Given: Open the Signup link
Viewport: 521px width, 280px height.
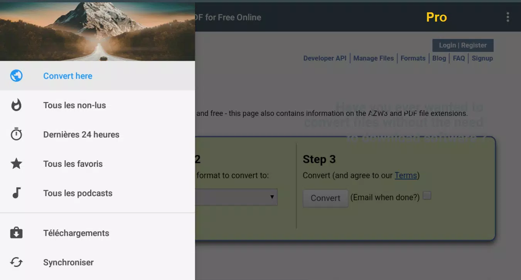Looking at the screenshot, I should click(x=482, y=58).
